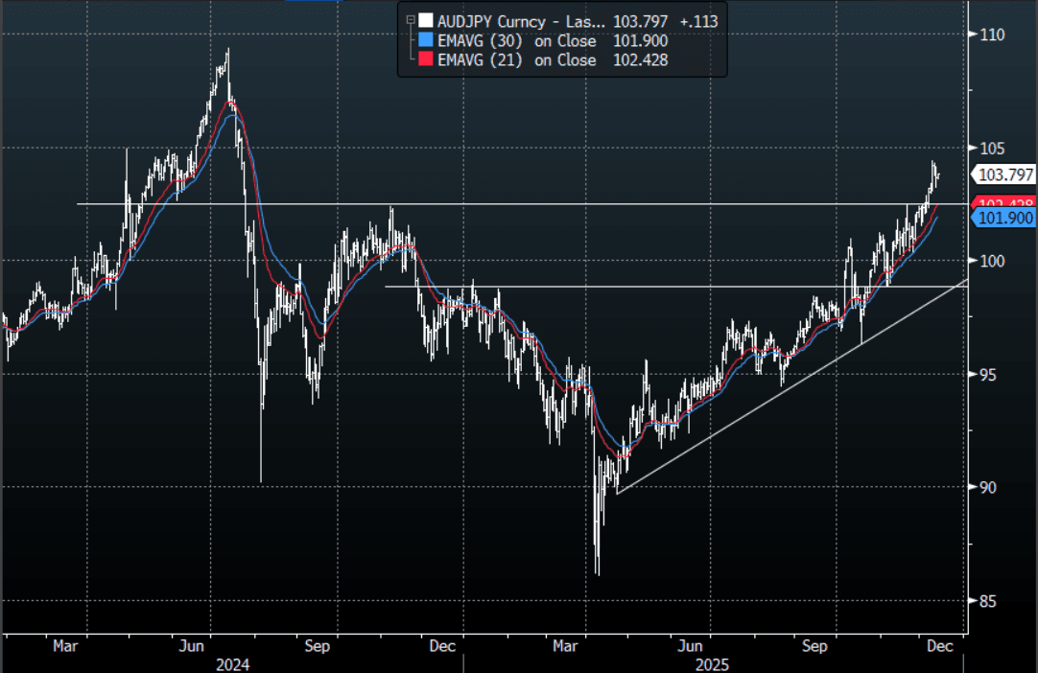Click the 110 level on price axis

(992, 35)
